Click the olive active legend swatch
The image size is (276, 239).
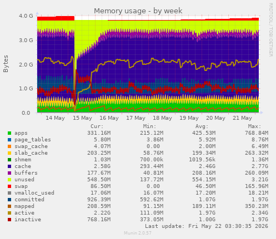(9, 213)
